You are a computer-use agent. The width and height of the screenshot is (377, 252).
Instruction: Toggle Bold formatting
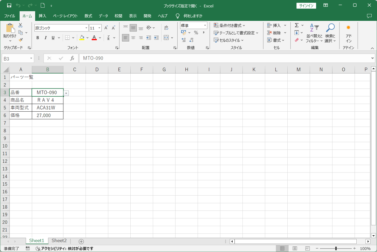coord(38,38)
